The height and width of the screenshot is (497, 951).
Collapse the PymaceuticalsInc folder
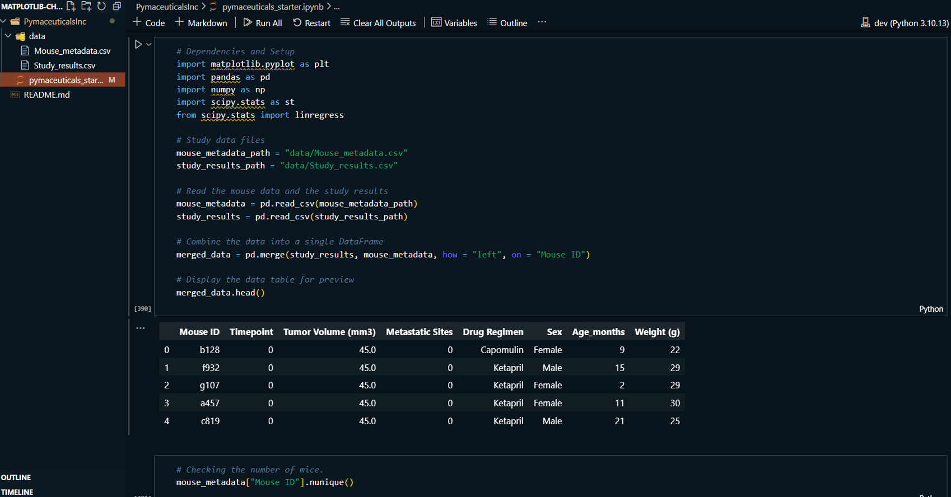[4, 21]
